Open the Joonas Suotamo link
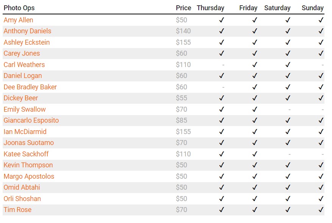Image resolution: width=332 pixels, height=223 pixels. pyautogui.click(x=29, y=143)
